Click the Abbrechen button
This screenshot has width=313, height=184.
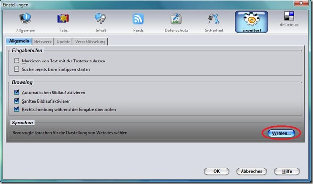pos(252,171)
